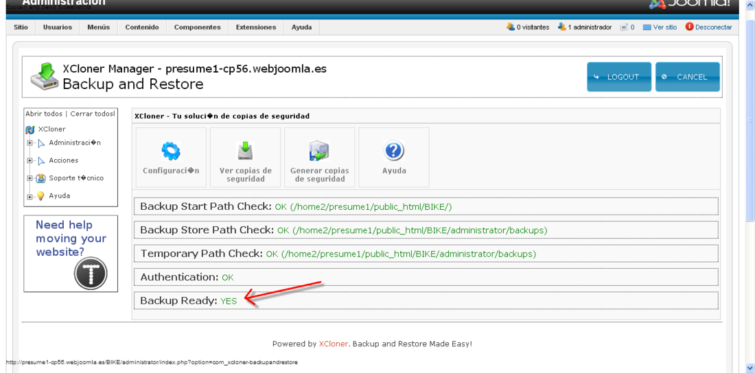This screenshot has height=373, width=755.
Task: Click the Administración tree arrow icon
Action: tap(41, 143)
